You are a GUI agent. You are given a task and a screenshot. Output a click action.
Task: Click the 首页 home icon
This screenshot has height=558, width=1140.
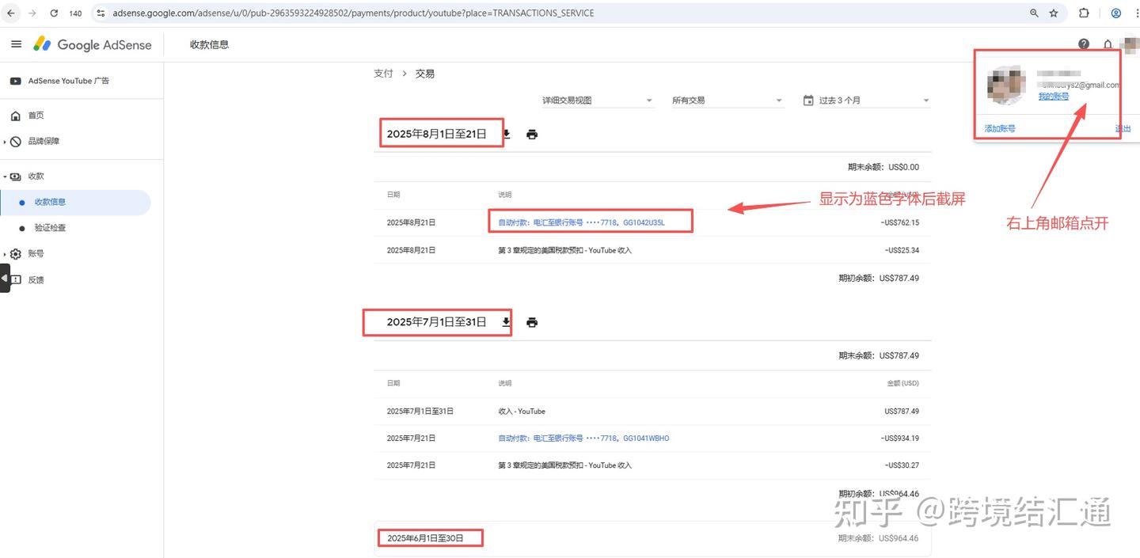tap(16, 116)
